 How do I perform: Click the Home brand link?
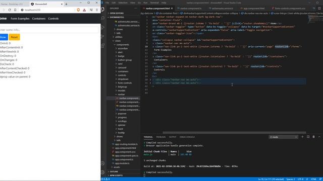point(4,19)
